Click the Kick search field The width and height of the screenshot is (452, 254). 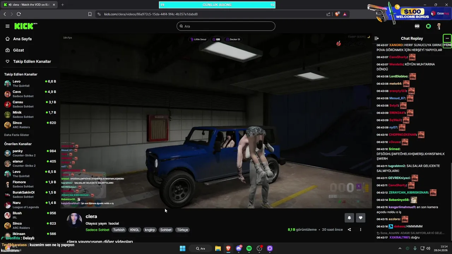[x=226, y=26]
